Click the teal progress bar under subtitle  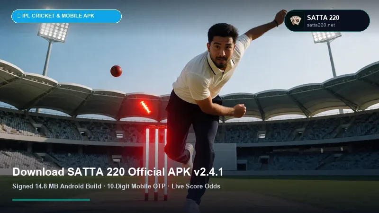pos(51,200)
